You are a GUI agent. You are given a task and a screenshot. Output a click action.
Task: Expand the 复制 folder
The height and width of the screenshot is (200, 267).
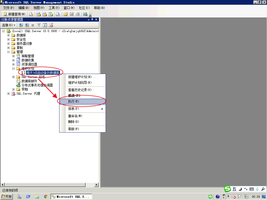8,48
